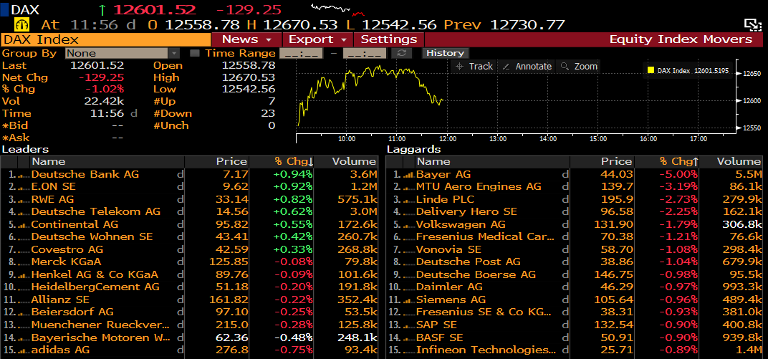Expand the Export dropdown menu
The width and height of the screenshot is (768, 359).
coord(317,39)
